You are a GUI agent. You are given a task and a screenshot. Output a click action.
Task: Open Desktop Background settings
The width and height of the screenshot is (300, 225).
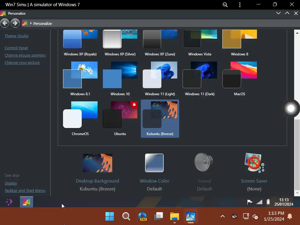coord(97,172)
